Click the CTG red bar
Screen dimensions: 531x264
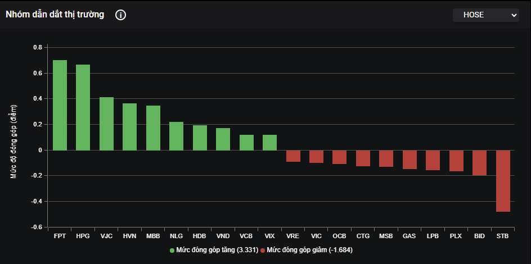tap(363, 158)
